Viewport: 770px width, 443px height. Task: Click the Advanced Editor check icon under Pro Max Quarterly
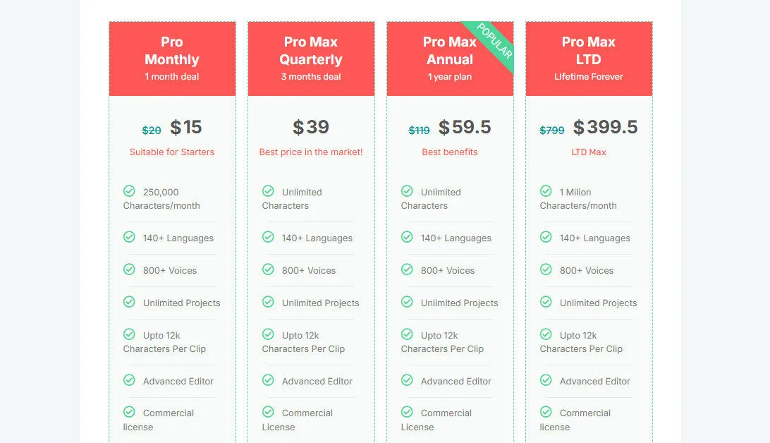(269, 381)
